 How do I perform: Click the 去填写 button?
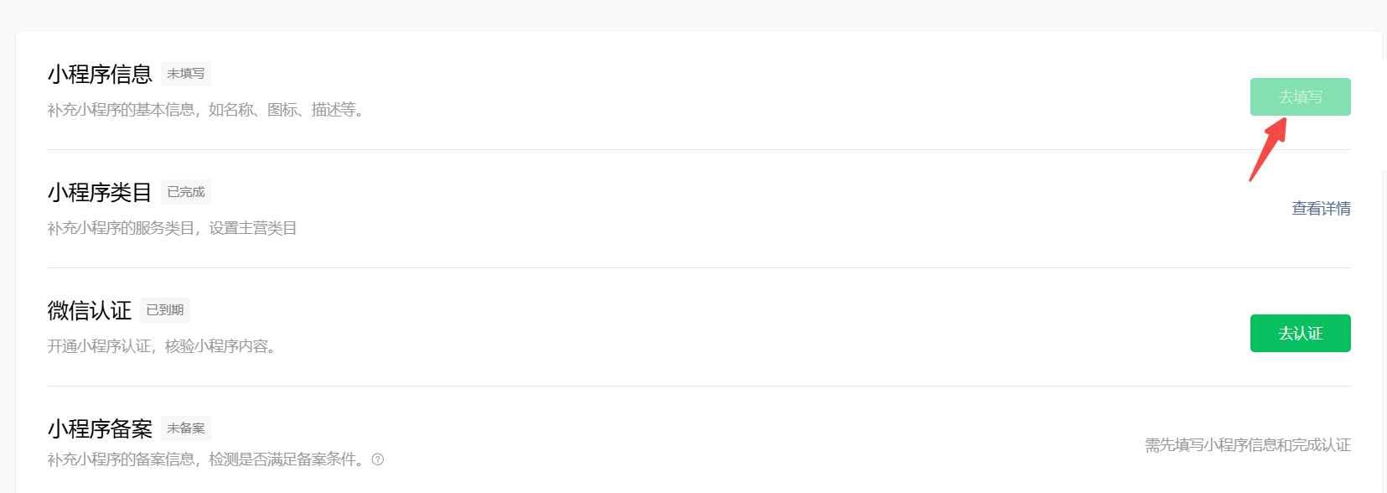click(x=1300, y=97)
